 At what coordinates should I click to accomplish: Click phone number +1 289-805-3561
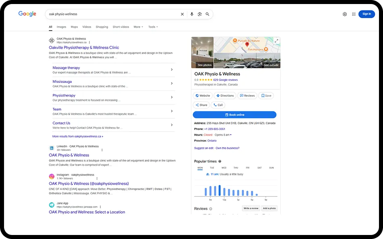click(x=215, y=129)
